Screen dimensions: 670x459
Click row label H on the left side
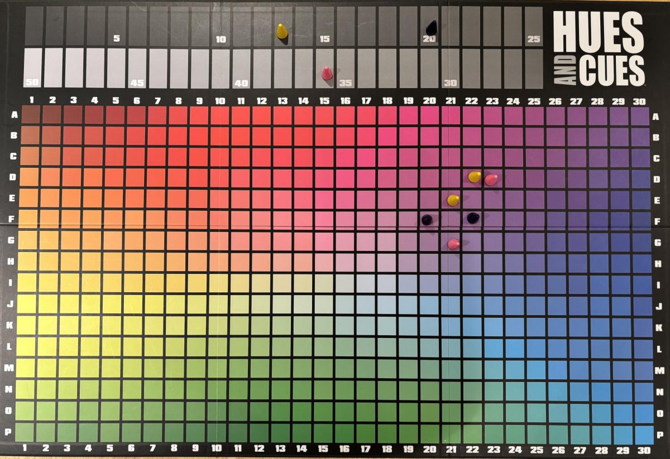(11, 262)
